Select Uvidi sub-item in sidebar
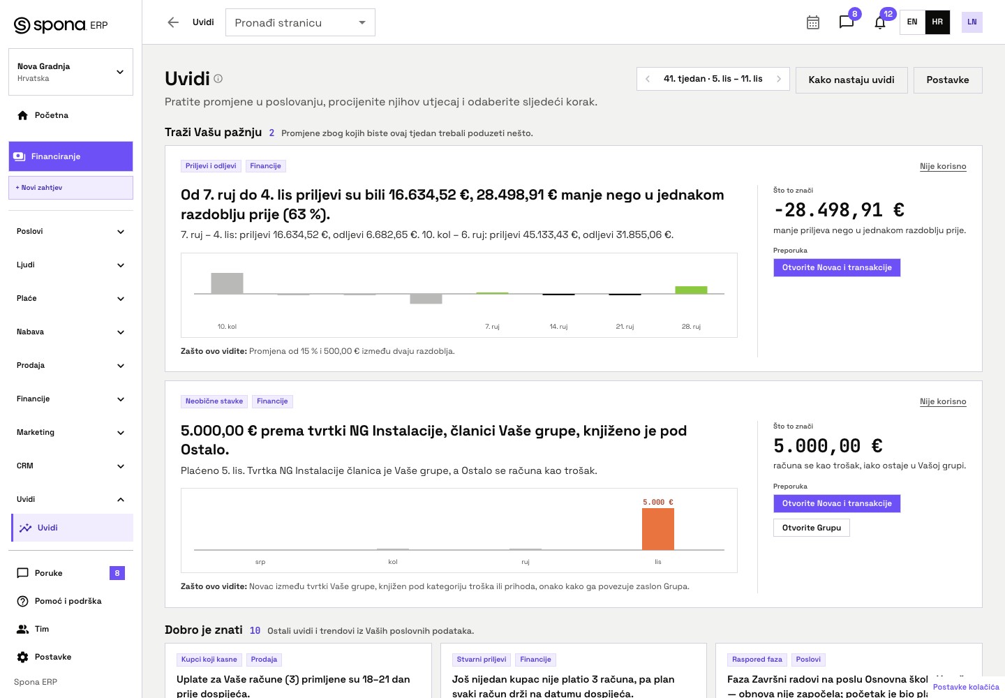This screenshot has width=1005, height=698. point(73,528)
